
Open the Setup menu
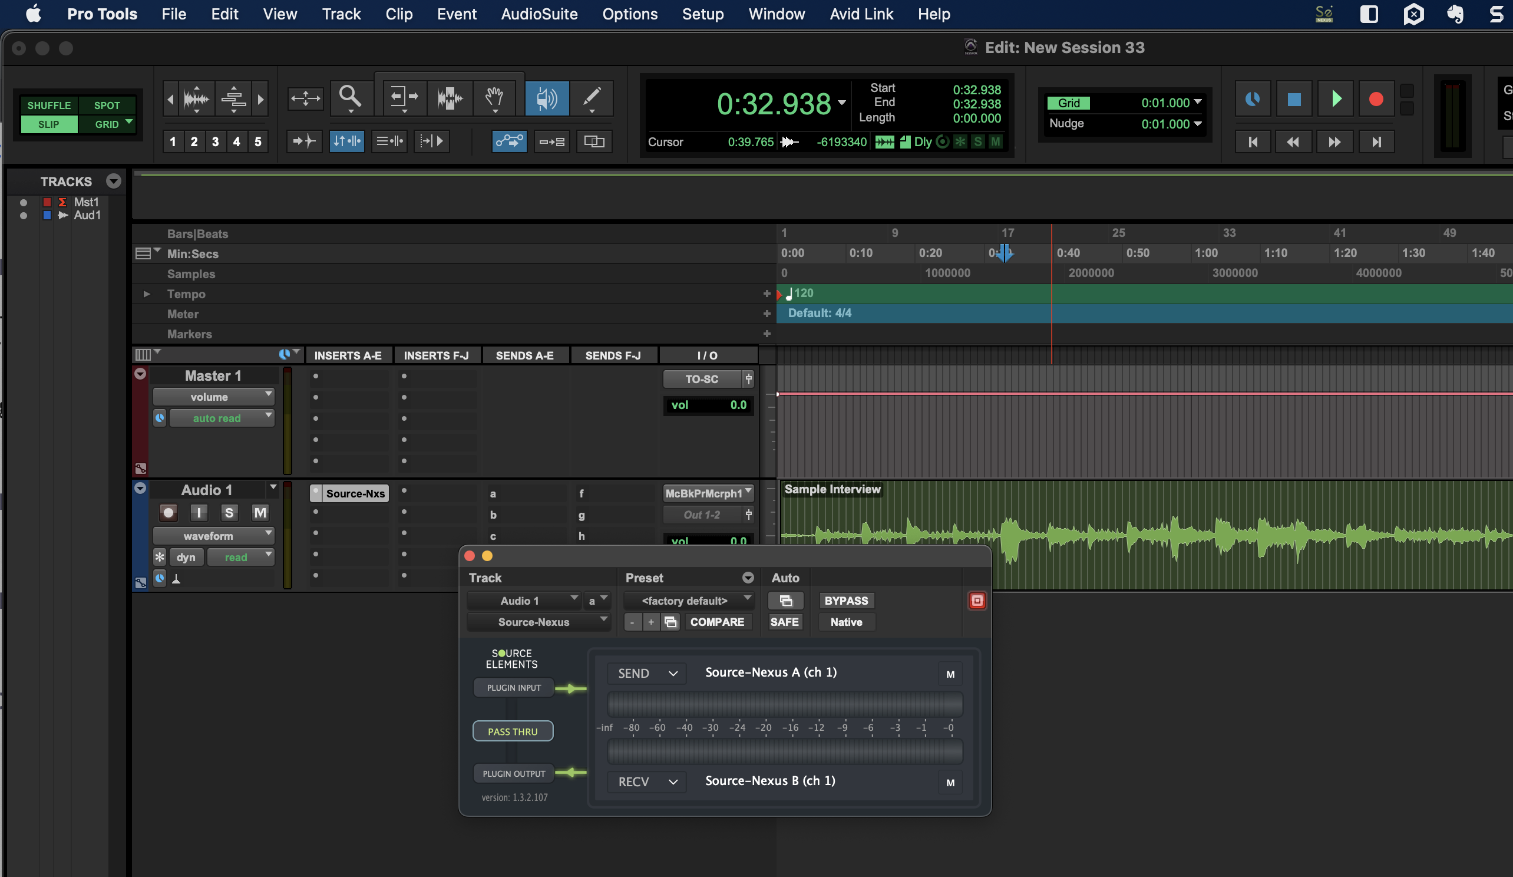pyautogui.click(x=702, y=14)
